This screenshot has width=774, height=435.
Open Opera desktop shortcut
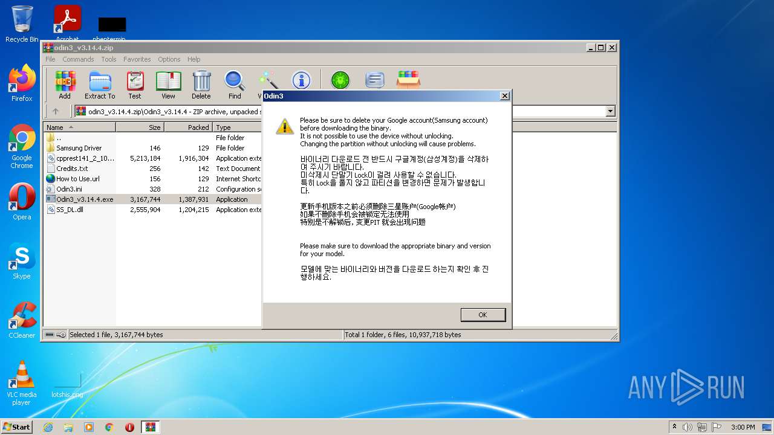tap(22, 202)
